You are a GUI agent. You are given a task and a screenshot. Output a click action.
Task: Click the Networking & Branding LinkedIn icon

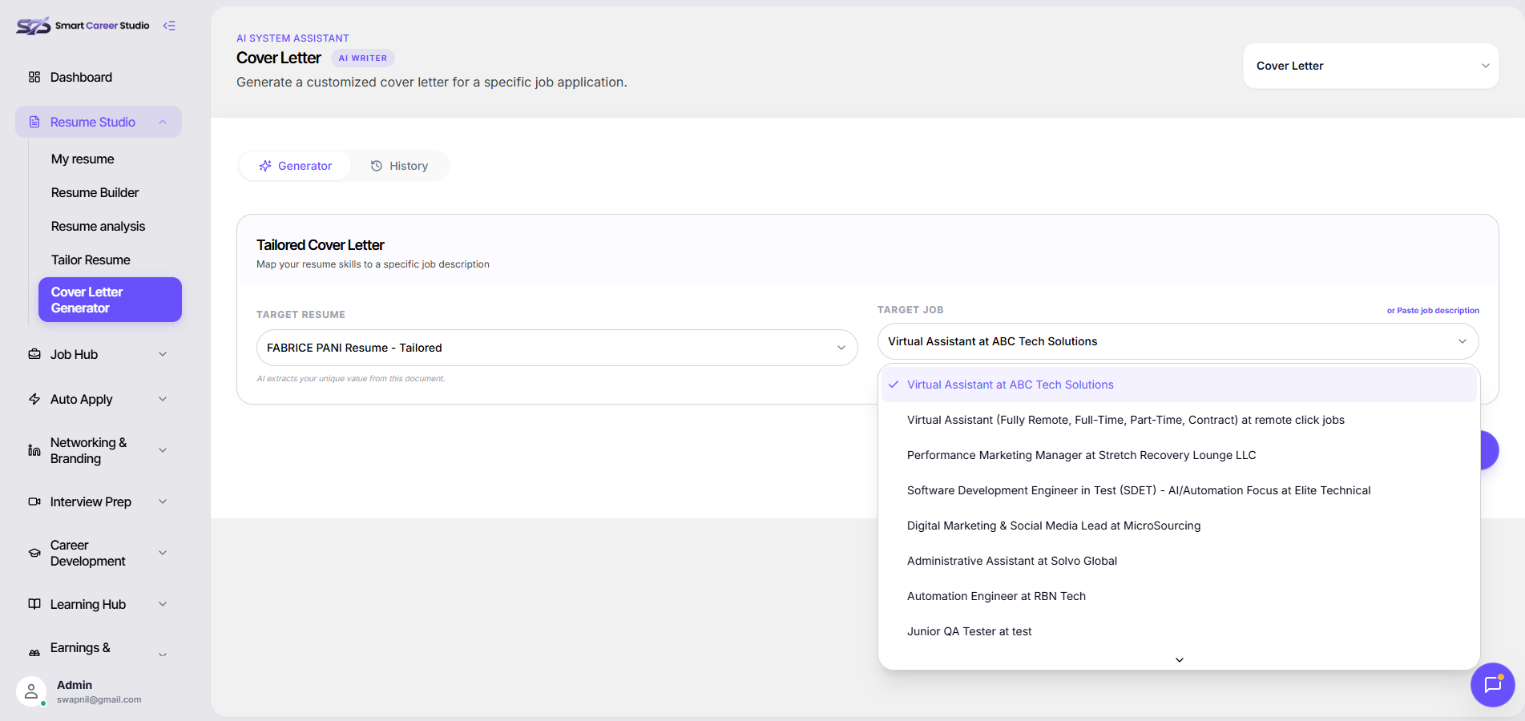point(34,450)
